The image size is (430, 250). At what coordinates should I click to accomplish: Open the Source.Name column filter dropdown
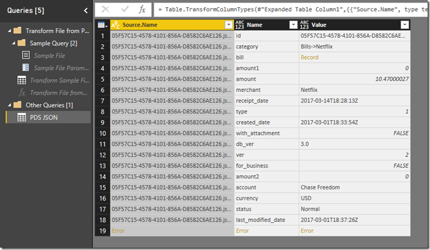click(x=229, y=25)
